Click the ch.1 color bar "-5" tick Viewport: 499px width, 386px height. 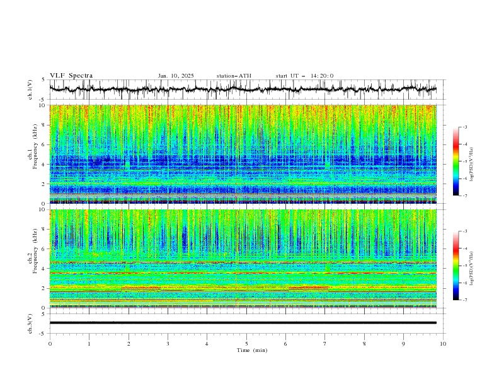(x=465, y=161)
